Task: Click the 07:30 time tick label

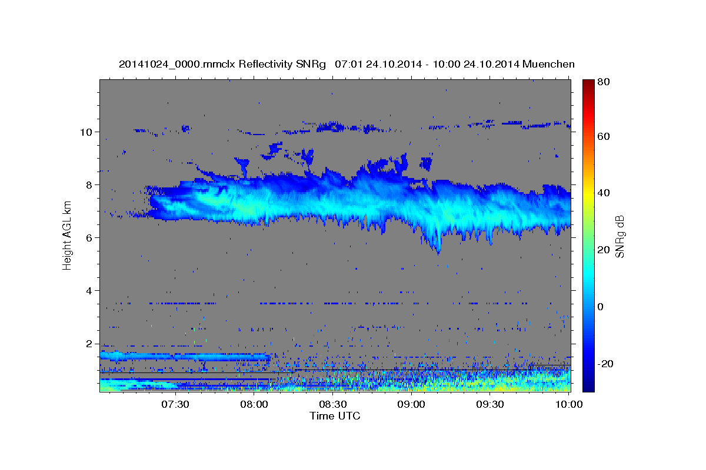Action: [x=175, y=404]
